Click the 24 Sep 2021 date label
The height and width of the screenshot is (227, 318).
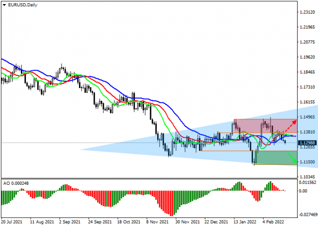point(100,222)
